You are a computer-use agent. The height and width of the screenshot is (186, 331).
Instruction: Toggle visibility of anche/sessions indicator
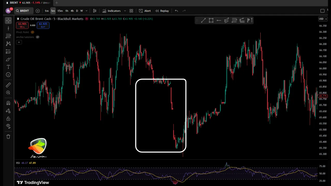(x=37, y=37)
